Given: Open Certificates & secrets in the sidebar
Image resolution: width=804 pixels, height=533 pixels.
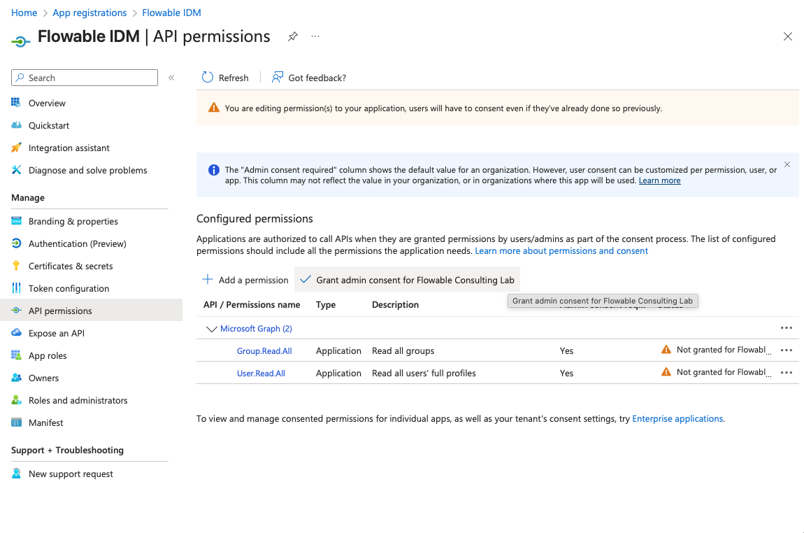Looking at the screenshot, I should click(x=71, y=266).
